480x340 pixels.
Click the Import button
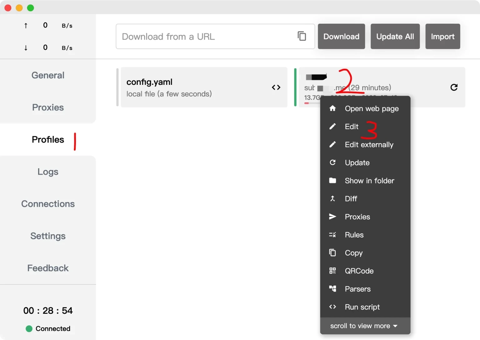[442, 36]
